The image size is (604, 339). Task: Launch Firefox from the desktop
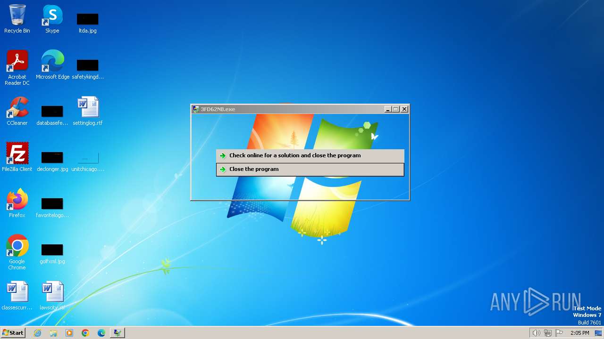17,203
